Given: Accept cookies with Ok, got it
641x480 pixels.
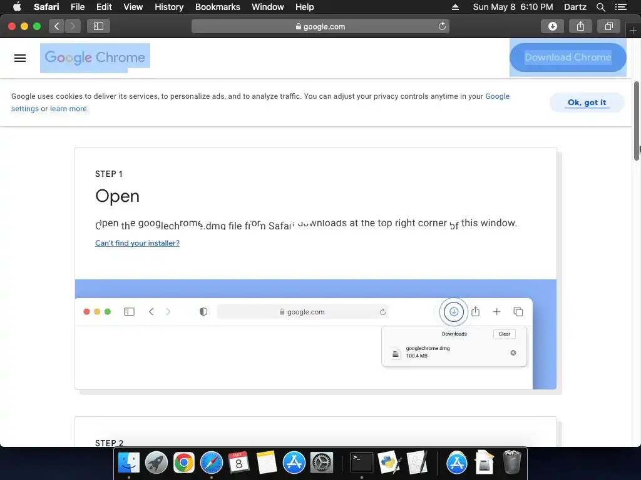Looking at the screenshot, I should [587, 102].
